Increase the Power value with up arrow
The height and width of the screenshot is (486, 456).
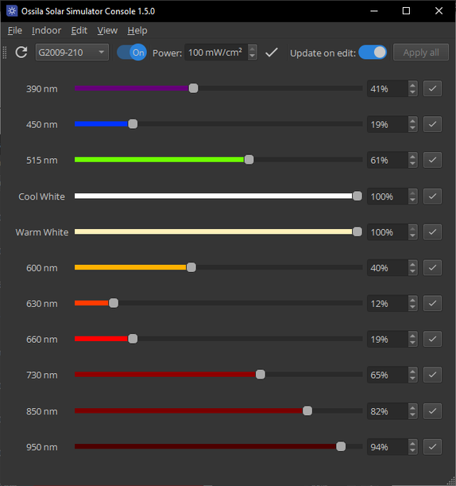coord(253,49)
